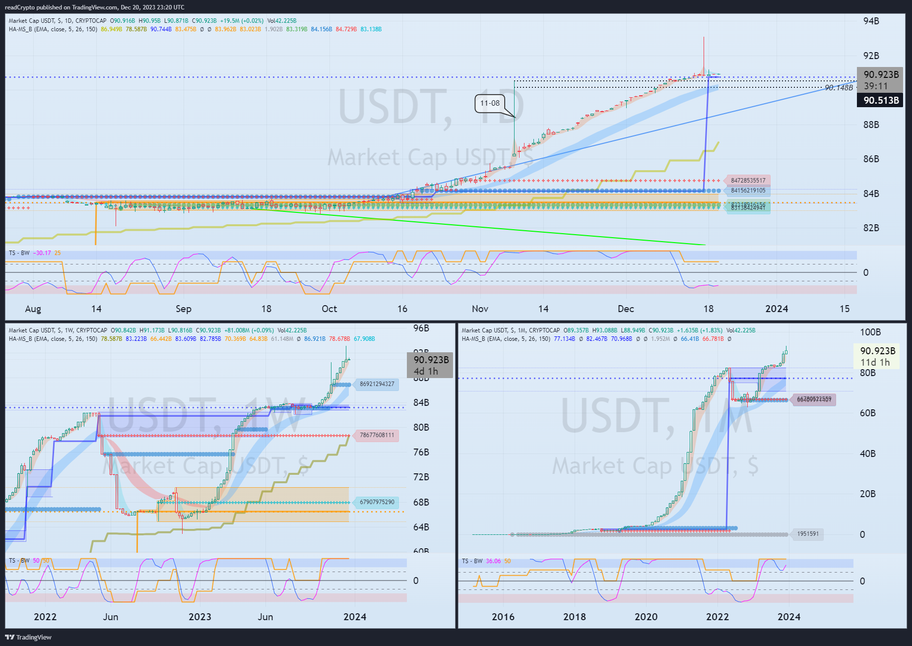Click the 96B axis label on the weekly chart
The width and height of the screenshot is (912, 646).
pos(421,328)
